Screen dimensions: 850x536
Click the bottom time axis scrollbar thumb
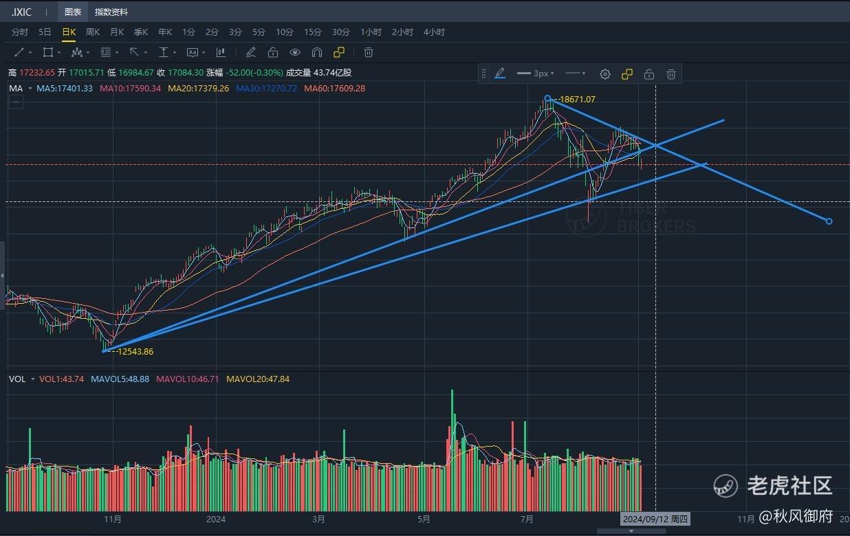pos(631,531)
